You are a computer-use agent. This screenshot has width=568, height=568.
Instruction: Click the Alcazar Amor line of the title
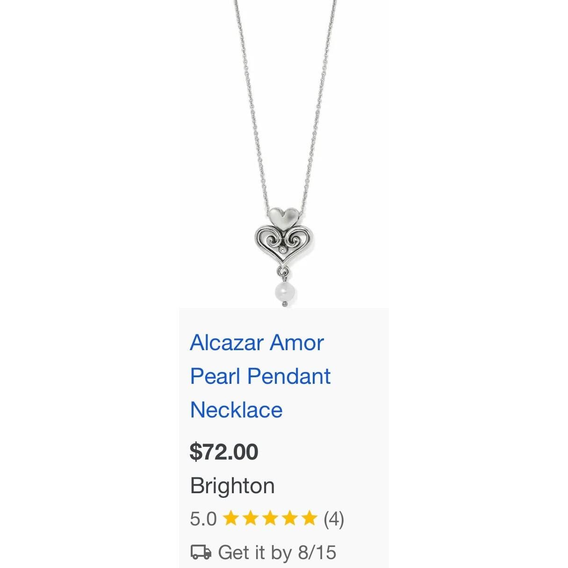tap(257, 343)
